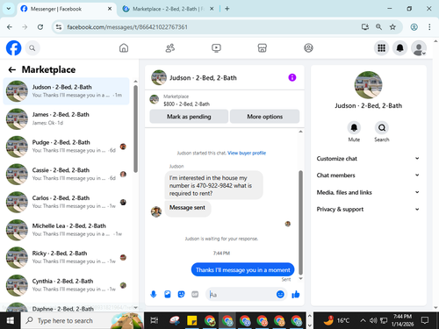Attach a photo file icon
This screenshot has width=439, height=329.
pyautogui.click(x=168, y=294)
